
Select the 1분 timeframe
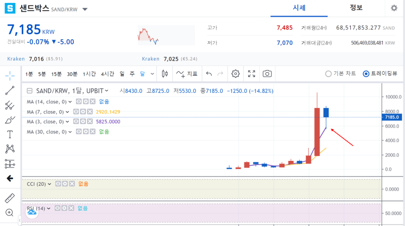29,74
